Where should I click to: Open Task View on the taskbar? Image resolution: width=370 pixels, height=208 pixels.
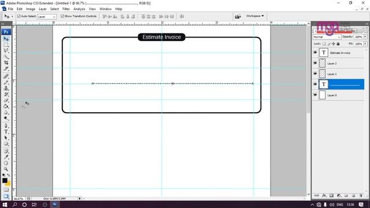34,205
